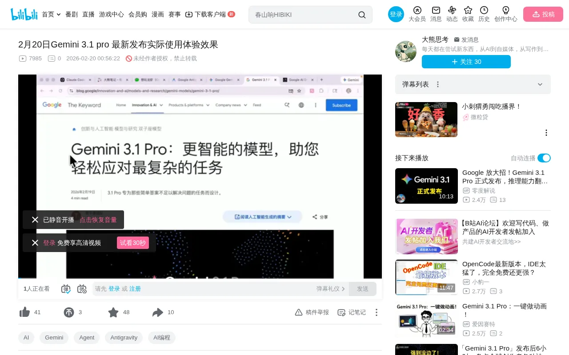Click the 登录 avatar button
The width and height of the screenshot is (569, 355).
click(396, 14)
